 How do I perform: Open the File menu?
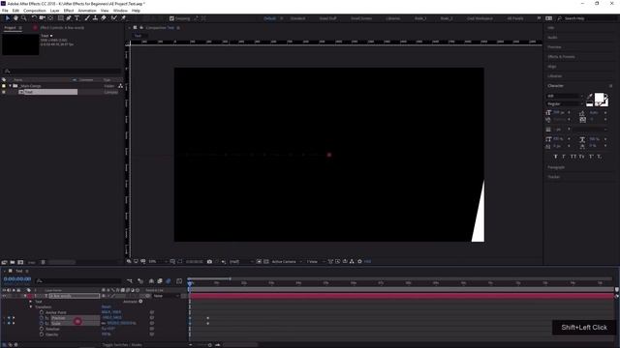coord(5,11)
